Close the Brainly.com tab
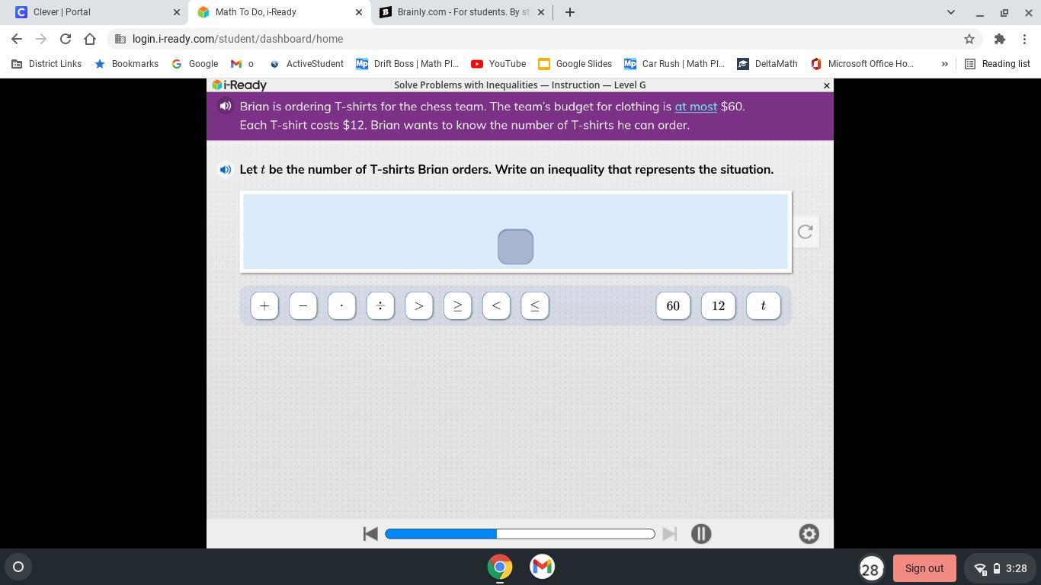The height and width of the screenshot is (585, 1041). click(x=541, y=12)
